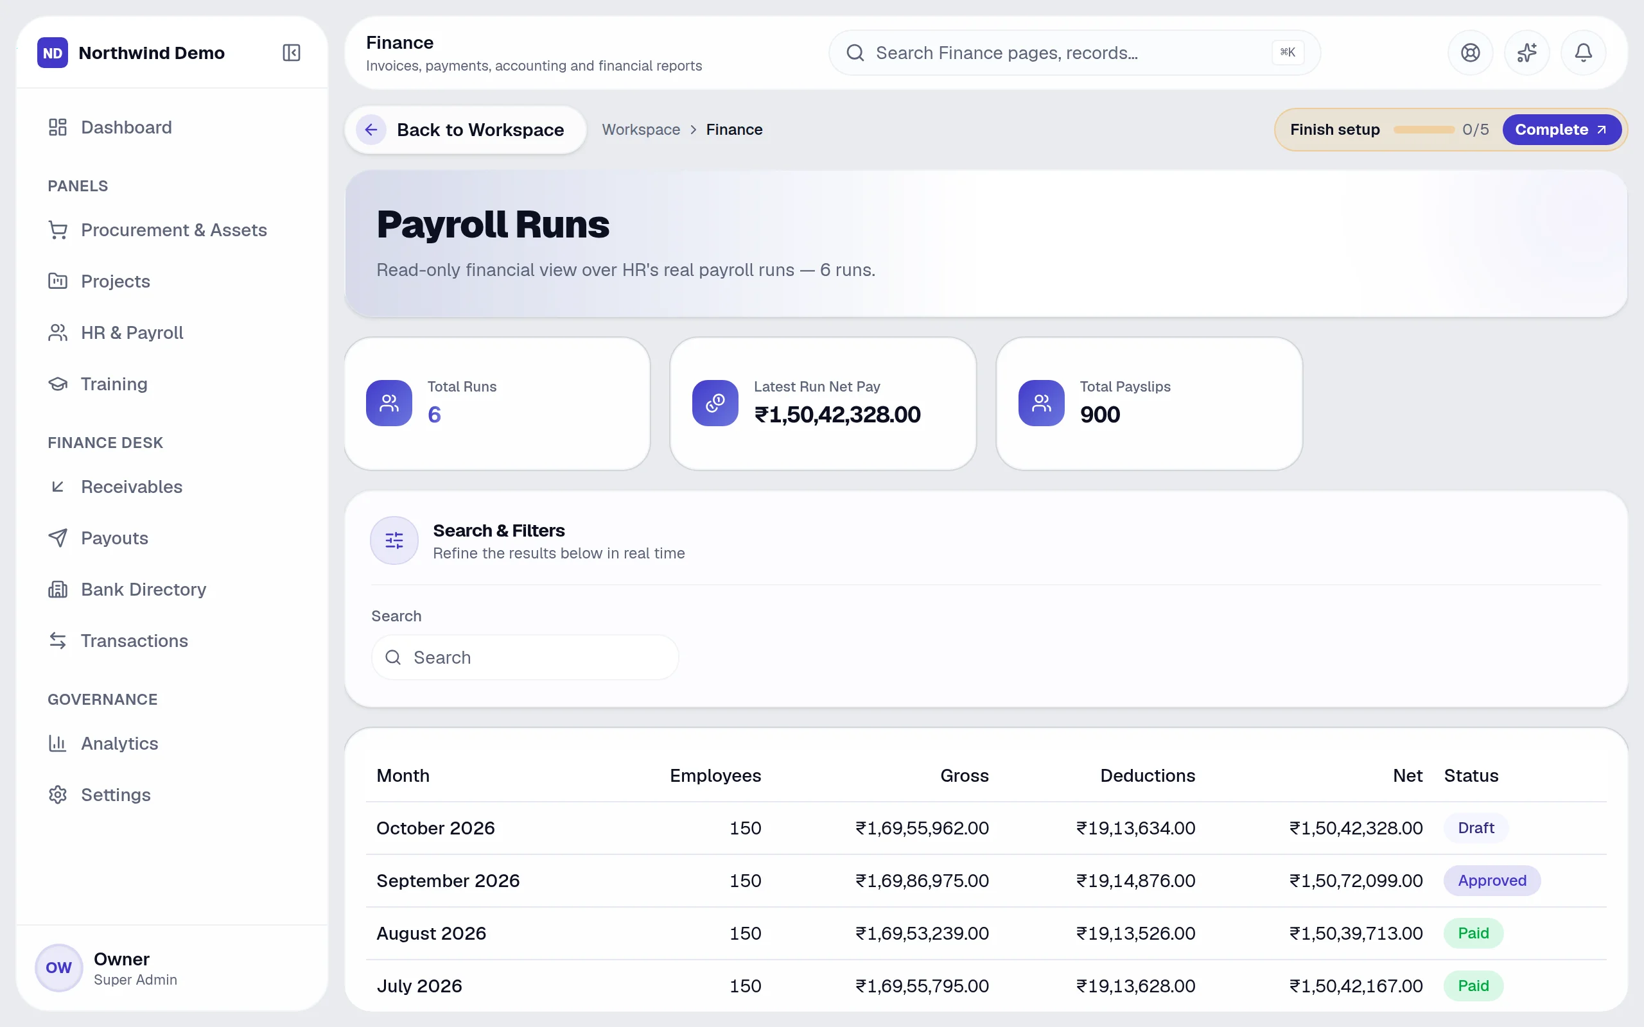Click net amount ₹1,50,72,099.00
This screenshot has height=1027, width=1644.
click(1356, 880)
